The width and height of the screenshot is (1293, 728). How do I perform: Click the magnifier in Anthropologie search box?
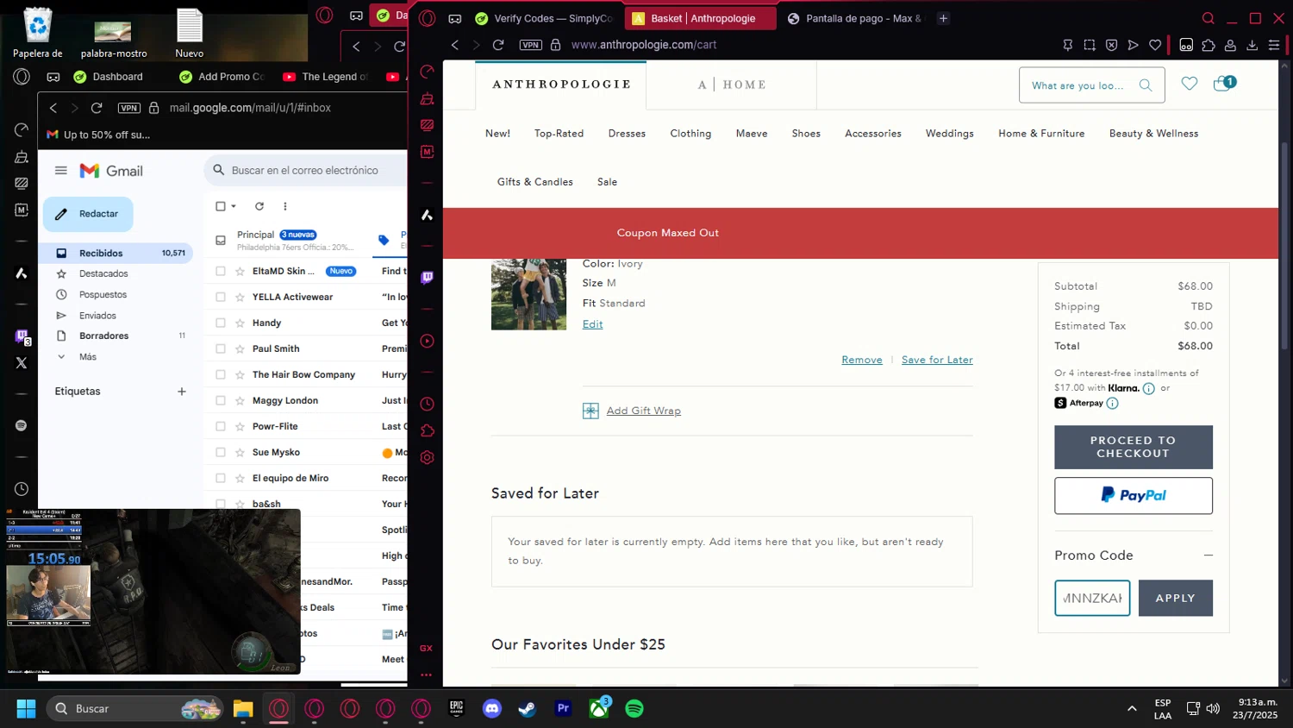coord(1146,85)
